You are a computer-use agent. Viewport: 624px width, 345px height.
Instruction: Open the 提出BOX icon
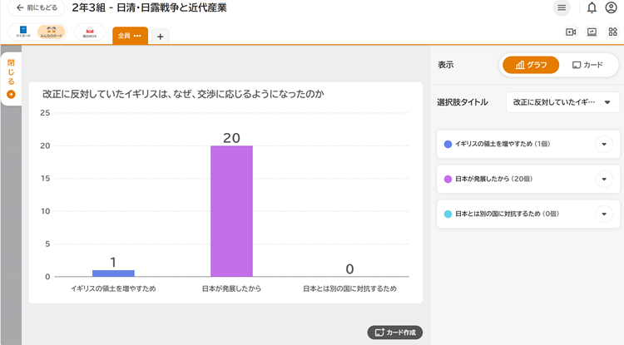tap(89, 32)
